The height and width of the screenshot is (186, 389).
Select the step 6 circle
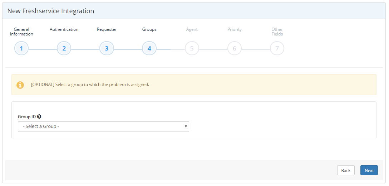tap(234, 48)
